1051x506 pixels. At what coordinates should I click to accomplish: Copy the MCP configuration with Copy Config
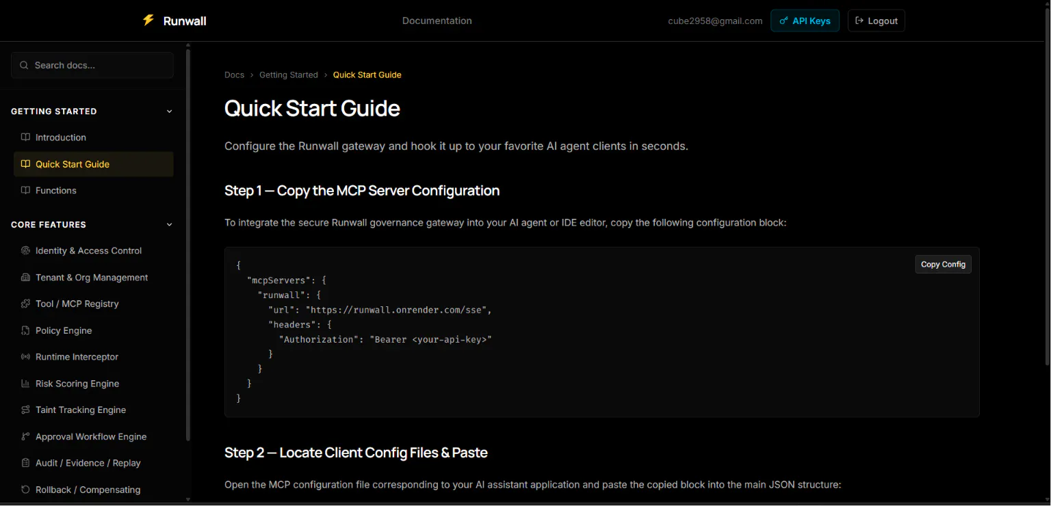click(943, 264)
